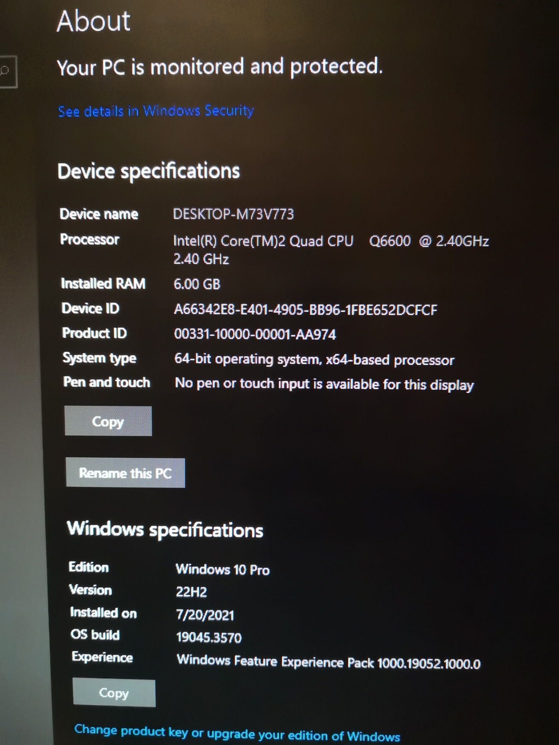The image size is (559, 745).
Task: Open See details in Windows Security link
Action: 156,111
